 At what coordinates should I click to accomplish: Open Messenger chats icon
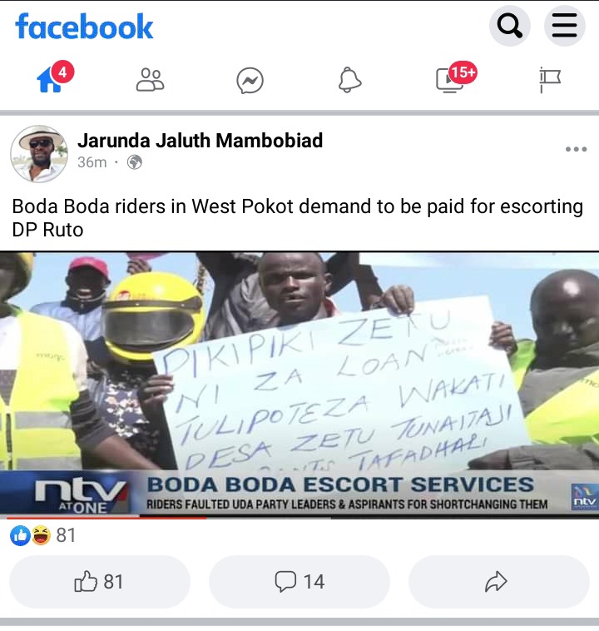[250, 81]
